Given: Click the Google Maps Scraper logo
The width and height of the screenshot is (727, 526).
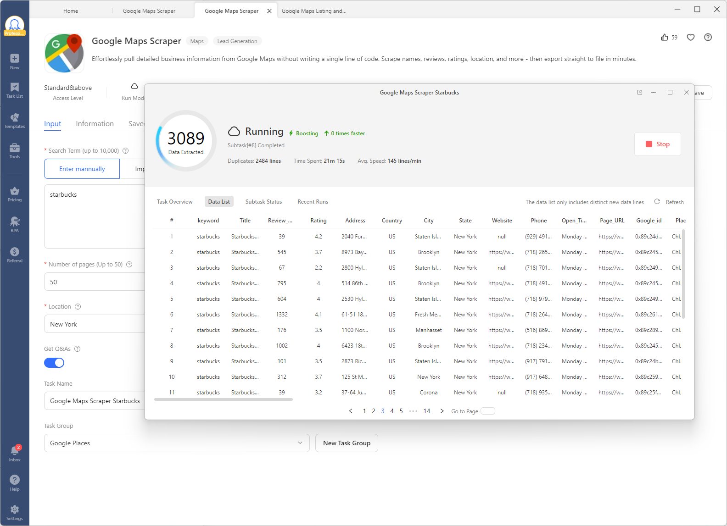Looking at the screenshot, I should coord(64,53).
